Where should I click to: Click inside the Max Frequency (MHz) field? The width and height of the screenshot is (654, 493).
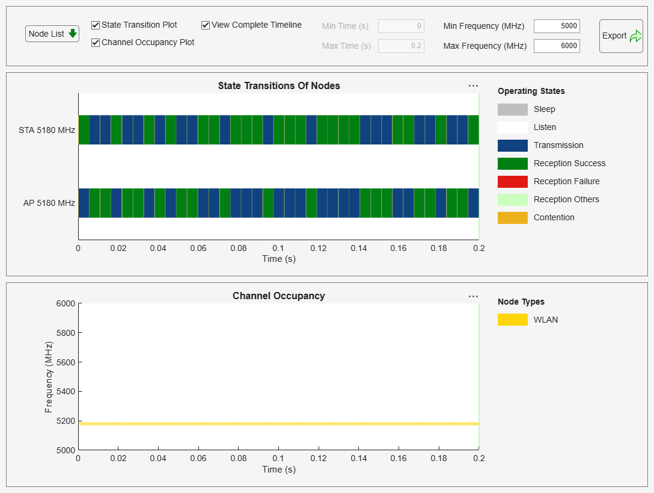557,46
